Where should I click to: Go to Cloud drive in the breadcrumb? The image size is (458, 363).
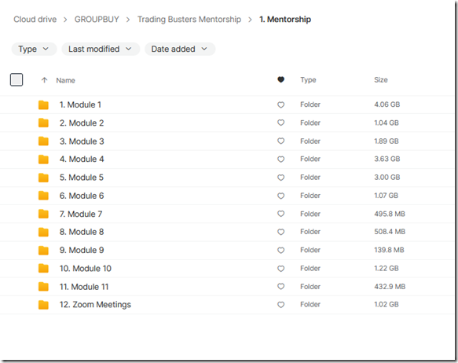coord(35,20)
